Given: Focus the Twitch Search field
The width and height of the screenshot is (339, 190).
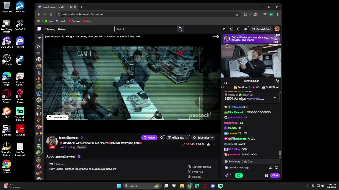Looking at the screenshot, I should [145, 29].
